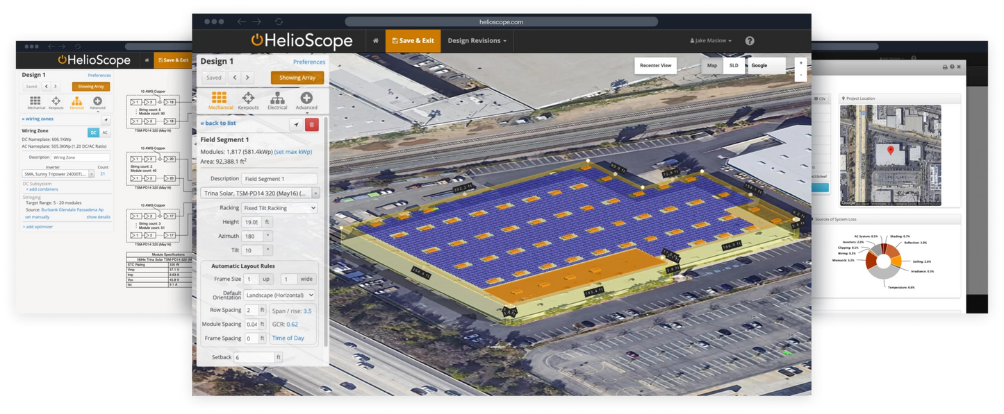This screenshot has height=414, width=1004.
Task: Select the DC toggle in the Wiring Zone
Action: [93, 132]
